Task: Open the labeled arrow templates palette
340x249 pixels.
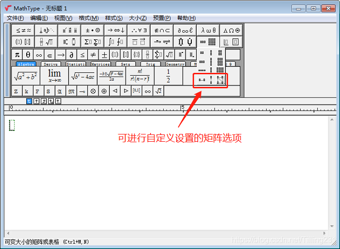Action: coord(162,42)
